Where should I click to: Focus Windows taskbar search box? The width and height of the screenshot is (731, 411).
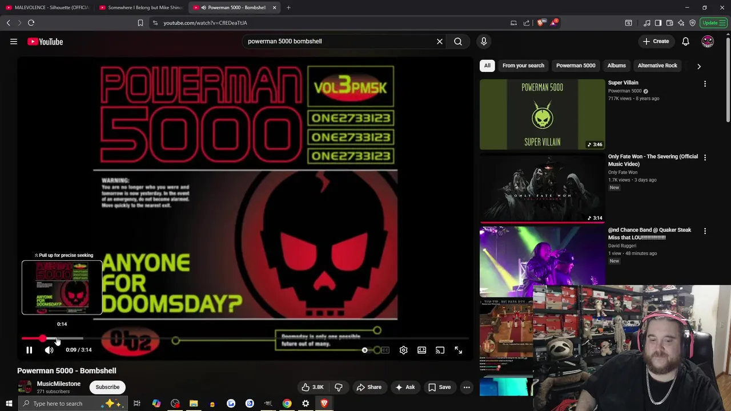73,404
